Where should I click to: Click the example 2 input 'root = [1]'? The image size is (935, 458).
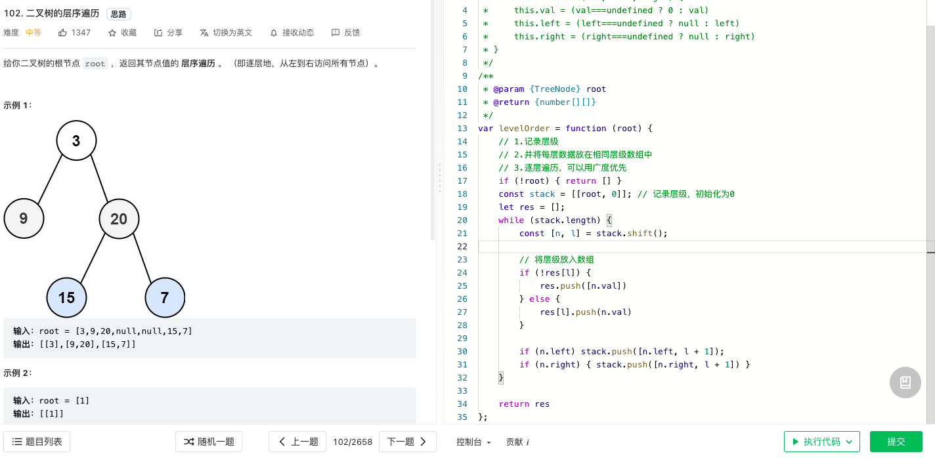[64, 401]
